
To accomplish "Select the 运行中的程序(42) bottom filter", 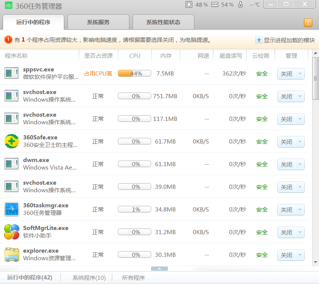I will [30, 278].
